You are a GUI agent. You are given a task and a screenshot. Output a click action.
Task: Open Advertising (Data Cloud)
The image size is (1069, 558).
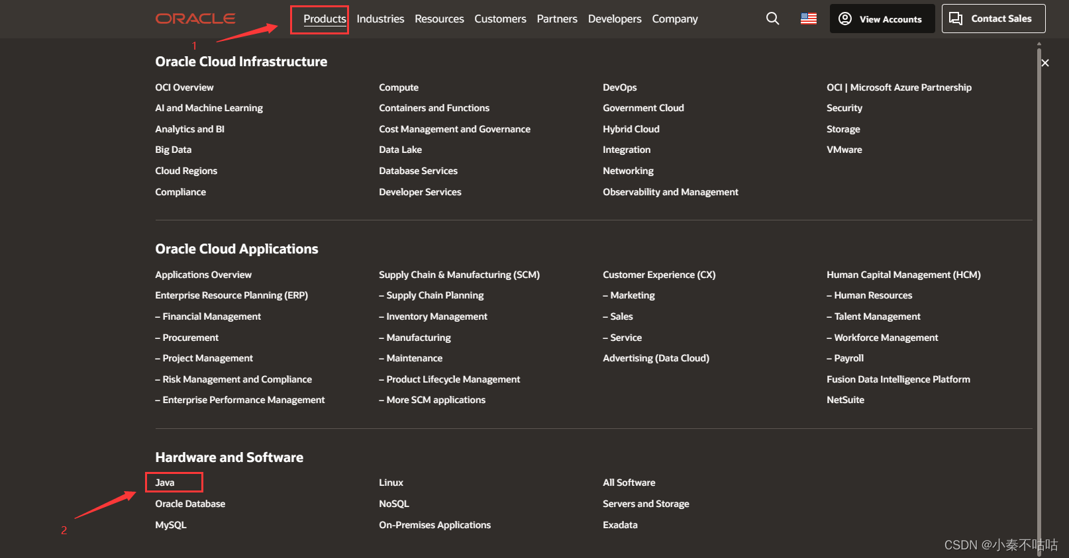pos(656,358)
